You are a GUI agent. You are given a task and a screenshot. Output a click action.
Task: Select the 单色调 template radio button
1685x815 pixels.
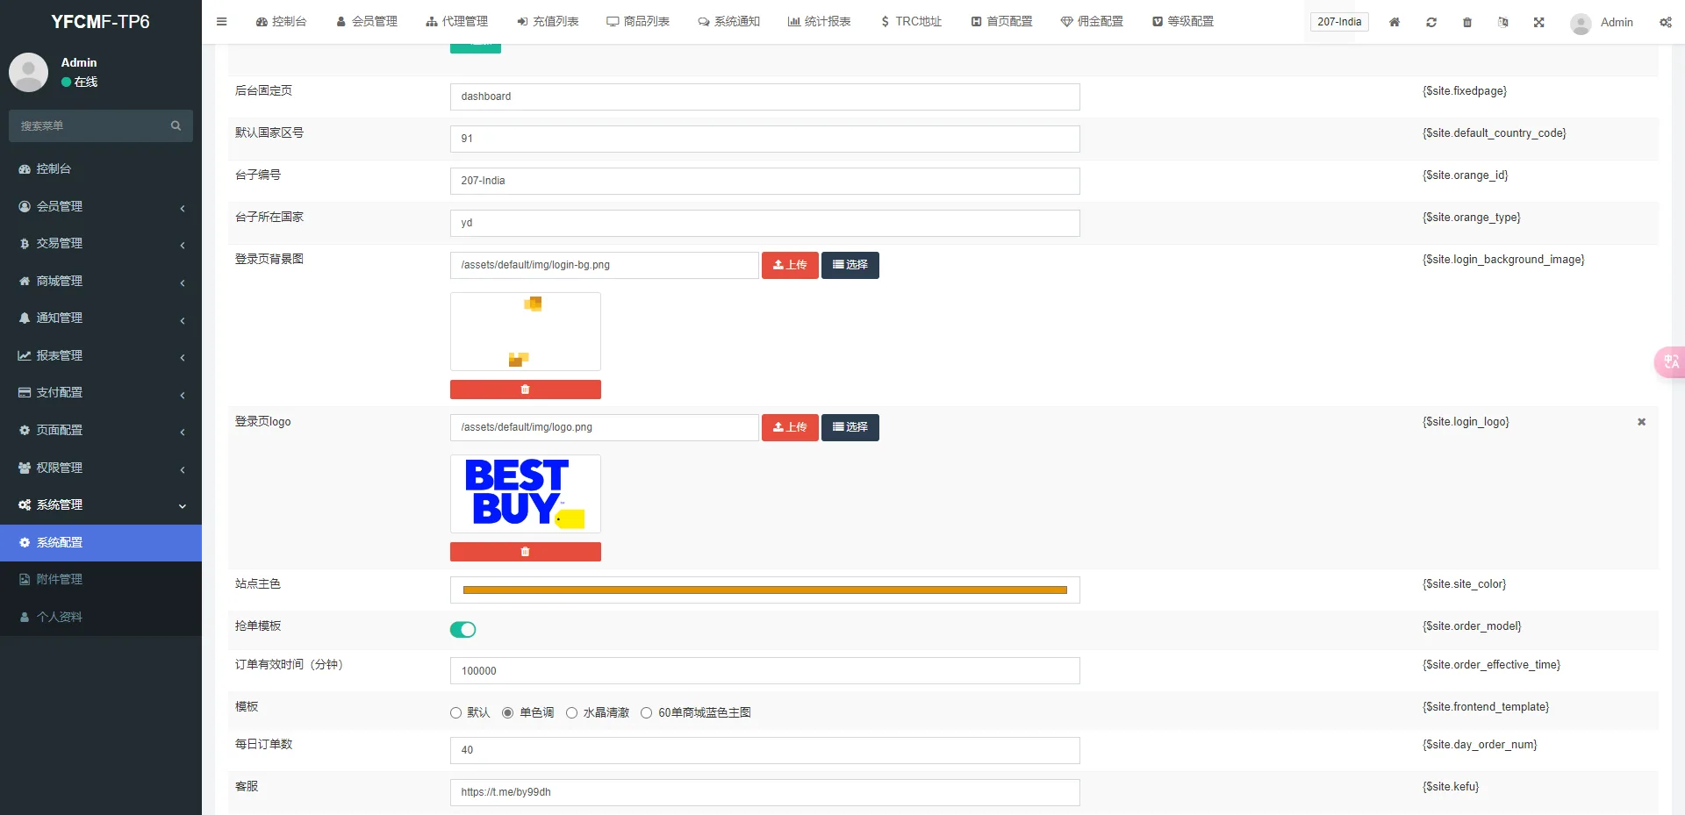click(x=507, y=713)
